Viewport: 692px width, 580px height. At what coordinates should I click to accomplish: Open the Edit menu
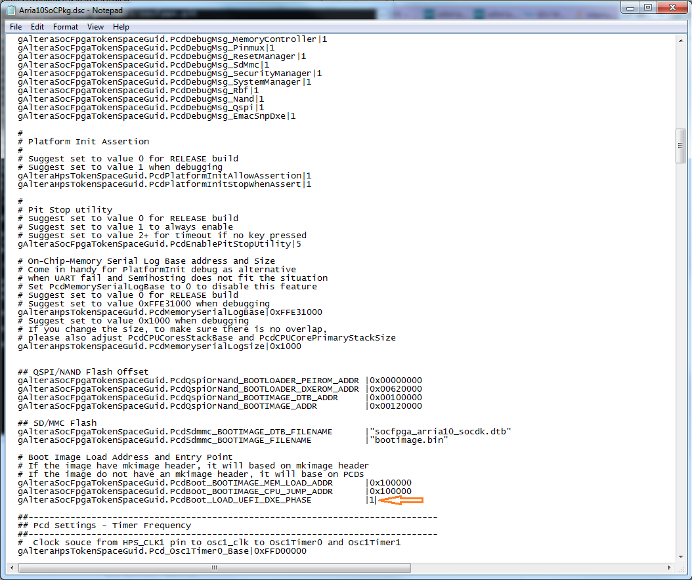point(37,27)
